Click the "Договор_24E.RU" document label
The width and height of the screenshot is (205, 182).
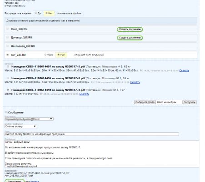21,37
